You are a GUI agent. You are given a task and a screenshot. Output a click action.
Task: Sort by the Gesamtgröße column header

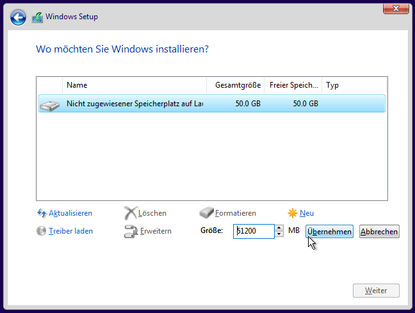235,85
